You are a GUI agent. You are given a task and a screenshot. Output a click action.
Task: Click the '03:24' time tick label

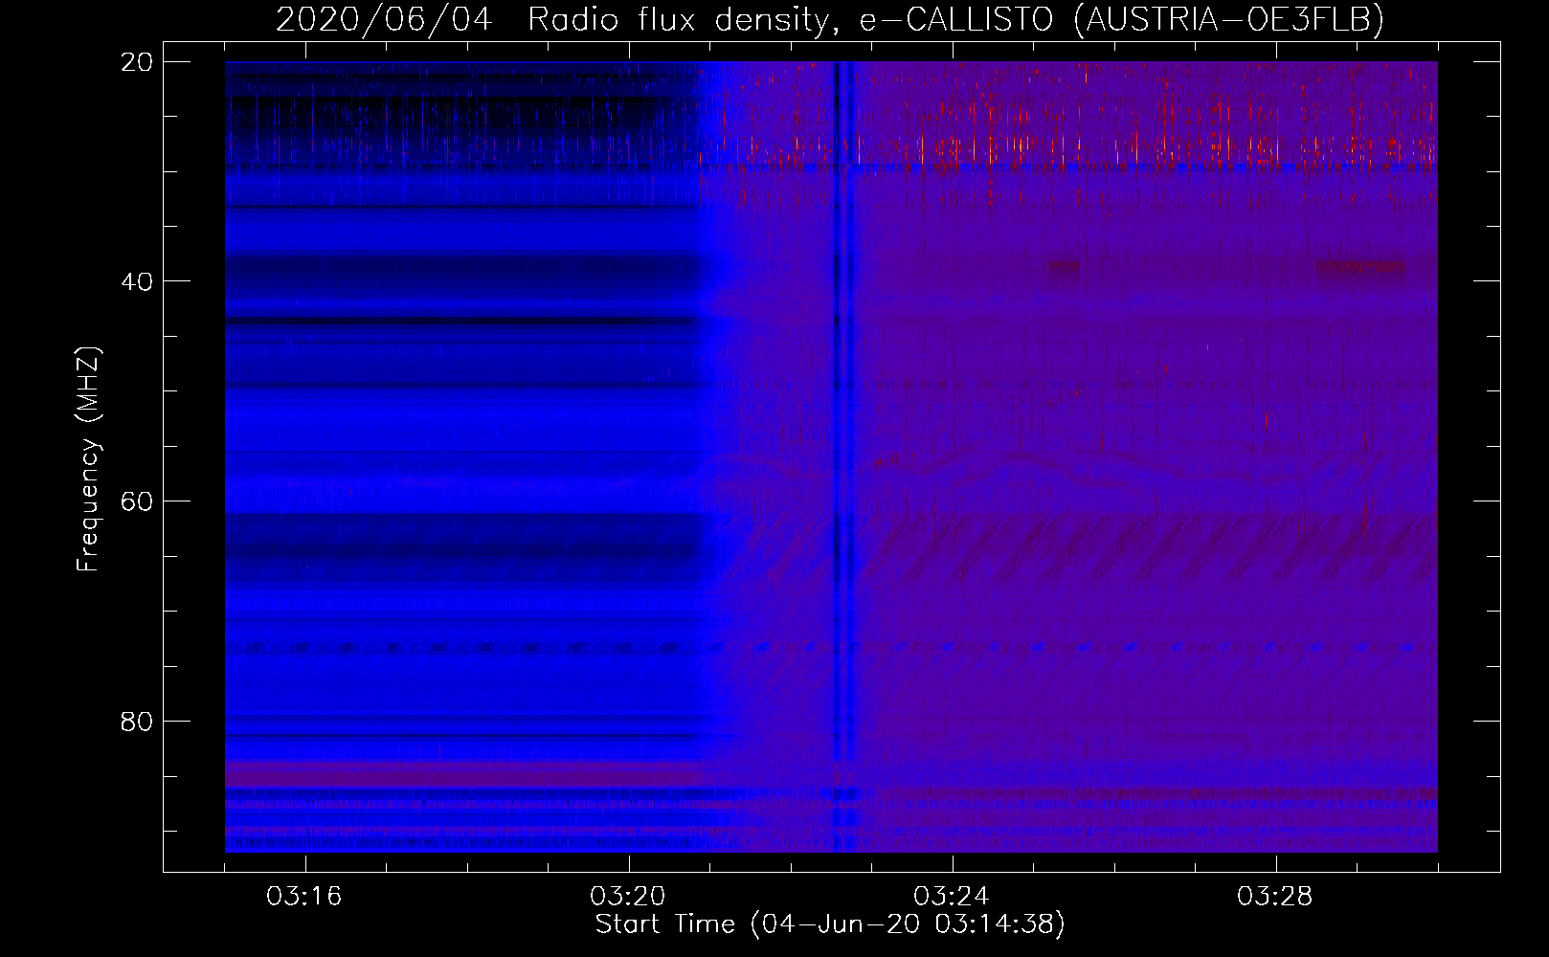(952, 897)
